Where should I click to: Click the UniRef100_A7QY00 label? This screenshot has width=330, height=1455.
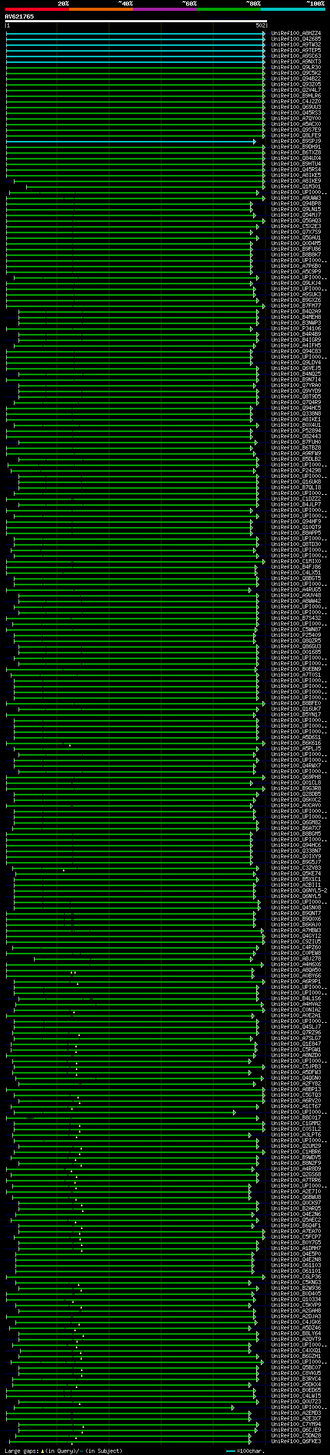pos(296,119)
